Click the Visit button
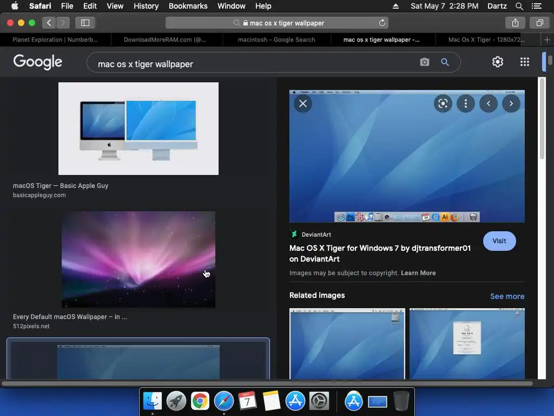The width and height of the screenshot is (554, 416). tap(499, 241)
